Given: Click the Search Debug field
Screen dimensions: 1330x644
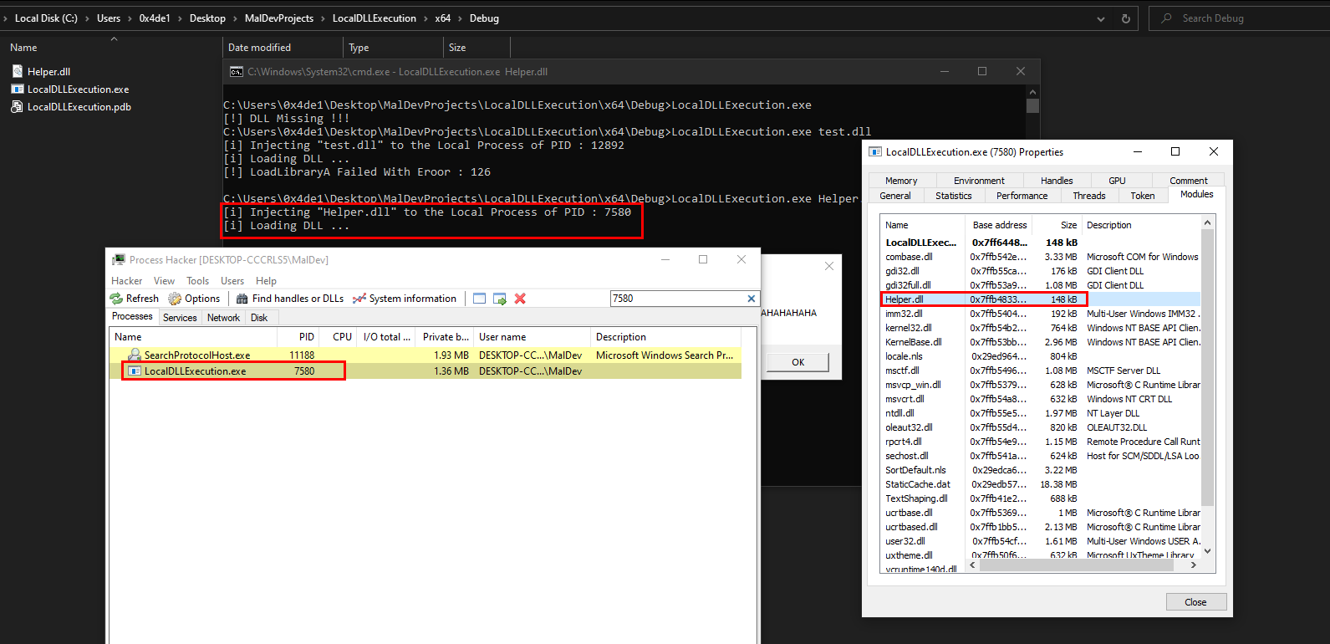Looking at the screenshot, I should [x=1239, y=18].
